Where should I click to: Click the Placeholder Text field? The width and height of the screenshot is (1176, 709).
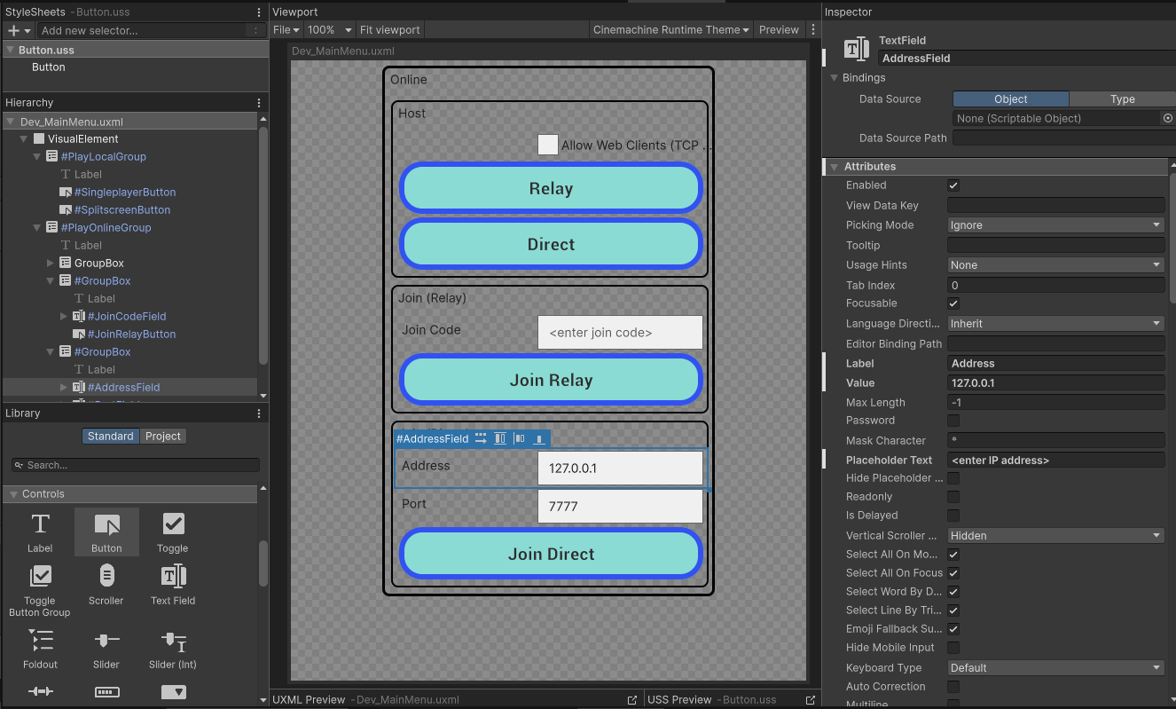click(1056, 461)
